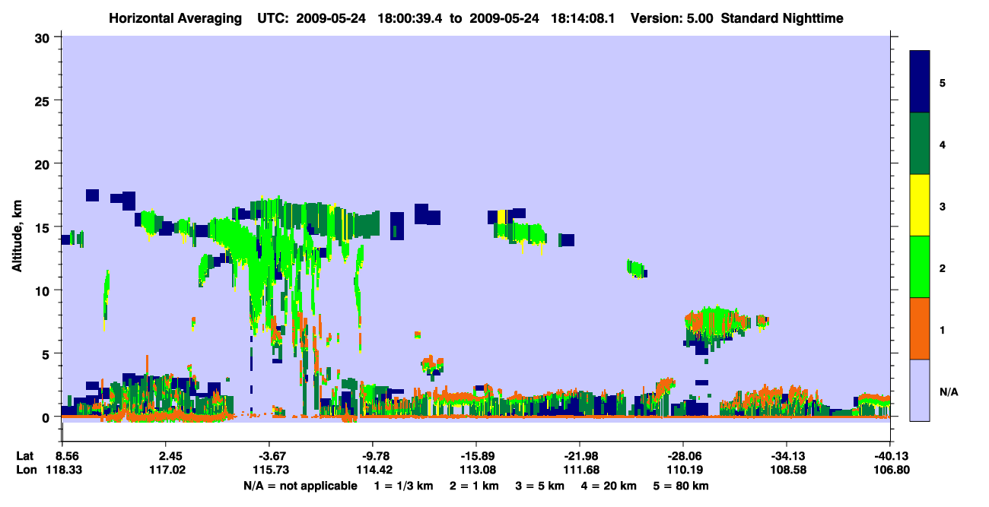Click the lavender N/A color bar segment

click(x=920, y=390)
